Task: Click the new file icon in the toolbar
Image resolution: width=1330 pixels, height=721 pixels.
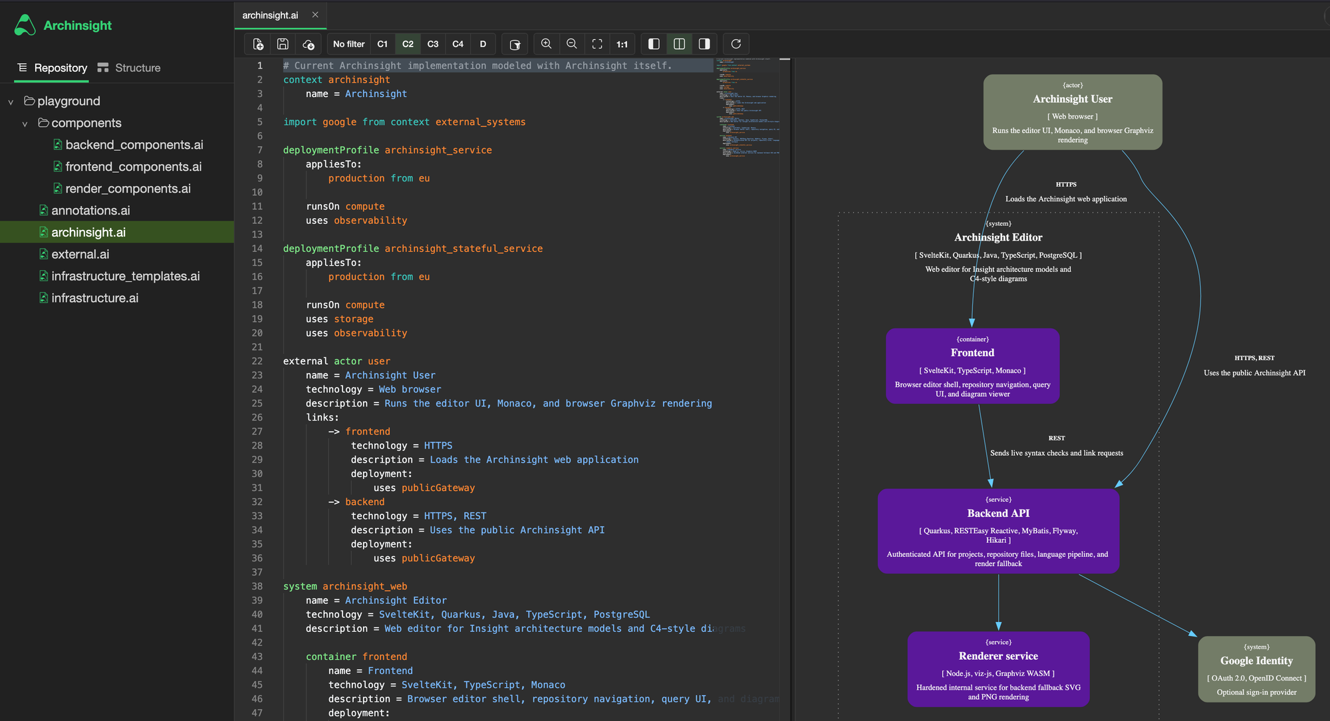Action: tap(258, 44)
